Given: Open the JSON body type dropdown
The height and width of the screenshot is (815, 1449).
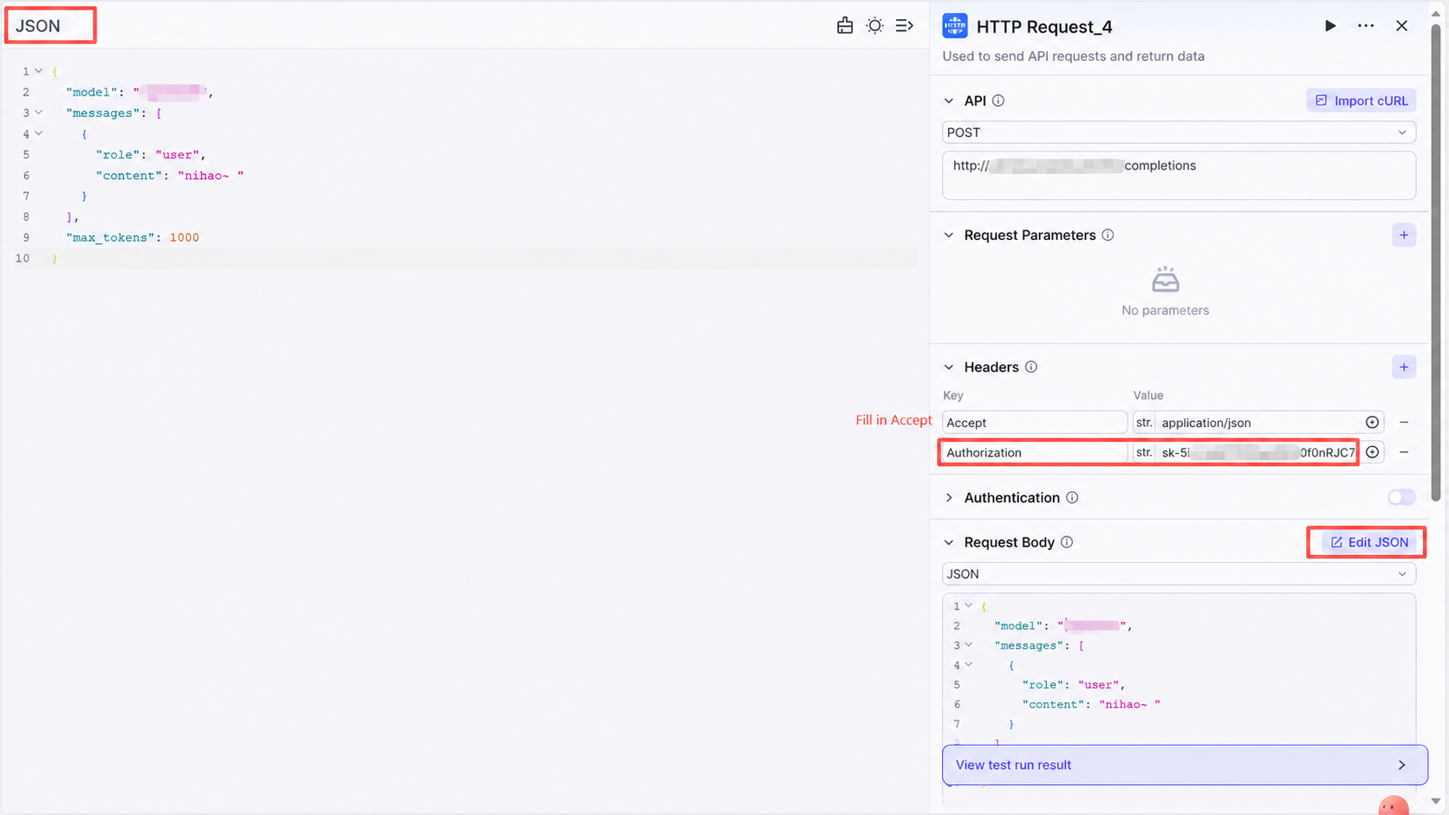Looking at the screenshot, I should 1179,573.
